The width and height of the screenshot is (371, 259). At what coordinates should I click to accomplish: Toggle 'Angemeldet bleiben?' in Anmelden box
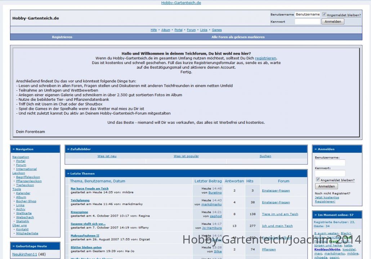[x=318, y=180]
